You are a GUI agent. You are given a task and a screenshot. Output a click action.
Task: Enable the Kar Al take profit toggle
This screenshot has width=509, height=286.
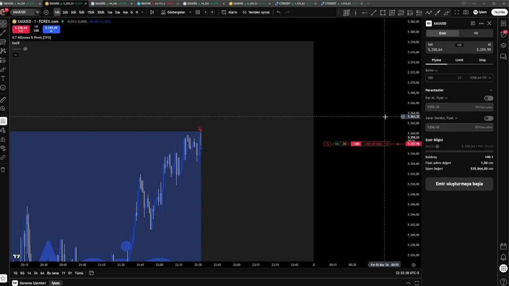[488, 98]
